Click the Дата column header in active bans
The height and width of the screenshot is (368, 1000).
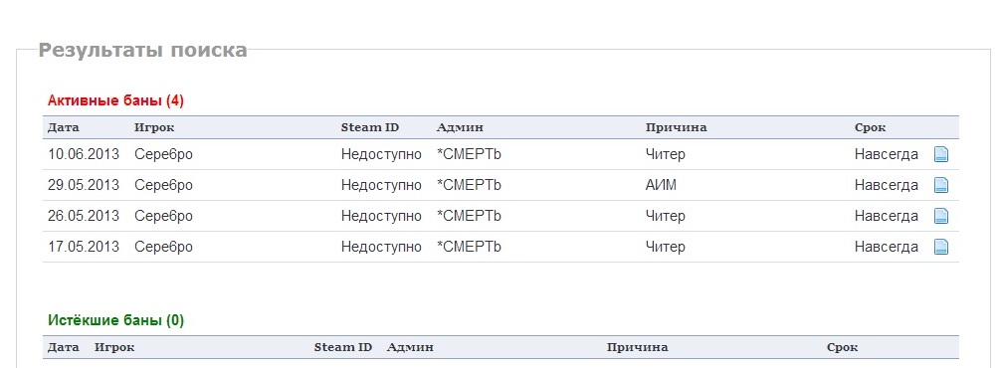click(x=64, y=127)
